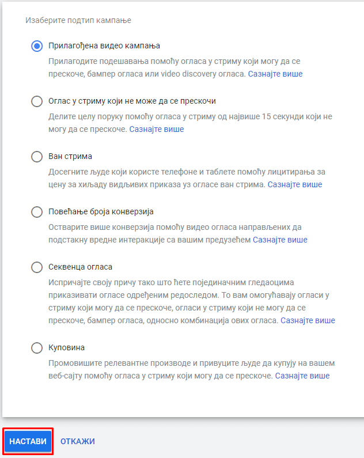This screenshot has height=458, width=364.
Task: Click the Куповина option title text
Action: tap(67, 347)
